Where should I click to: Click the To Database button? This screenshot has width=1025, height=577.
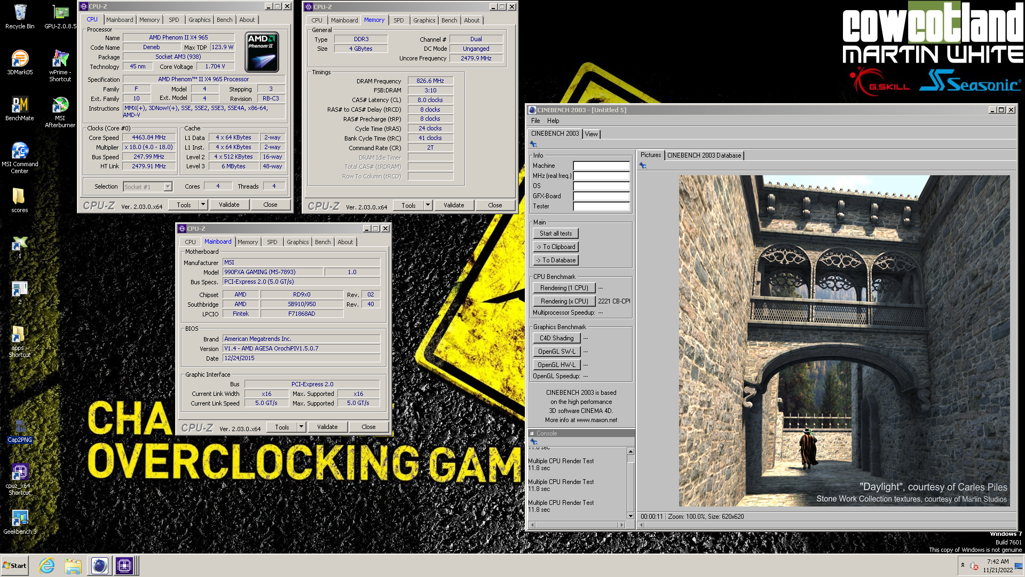[556, 260]
